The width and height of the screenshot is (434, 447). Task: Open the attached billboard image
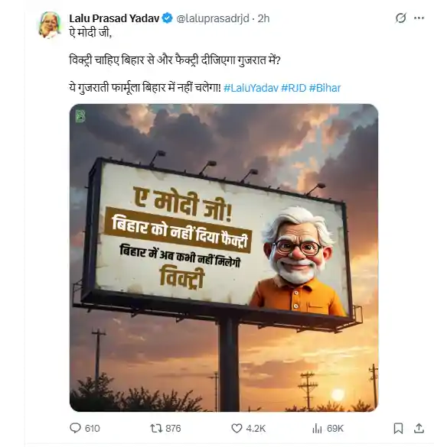pos(224,258)
